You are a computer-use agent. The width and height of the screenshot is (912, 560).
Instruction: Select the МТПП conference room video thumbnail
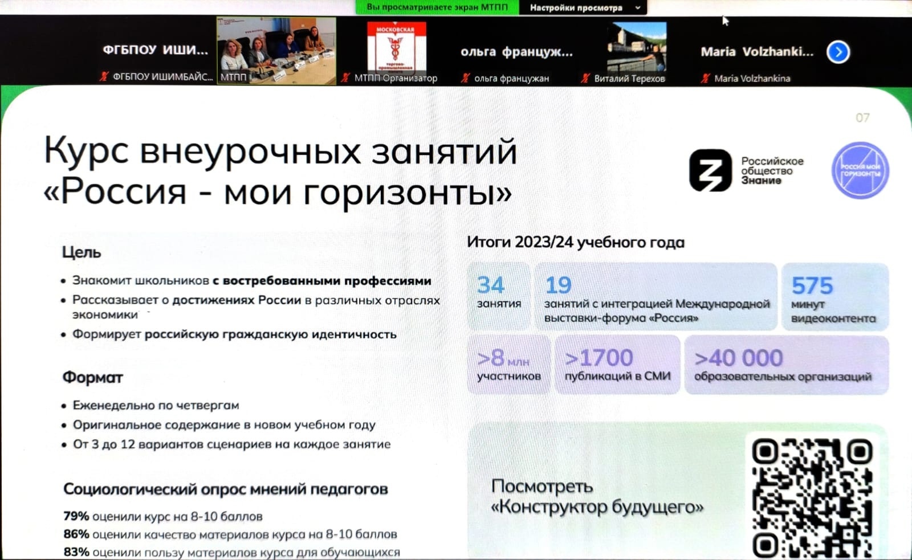click(x=276, y=51)
